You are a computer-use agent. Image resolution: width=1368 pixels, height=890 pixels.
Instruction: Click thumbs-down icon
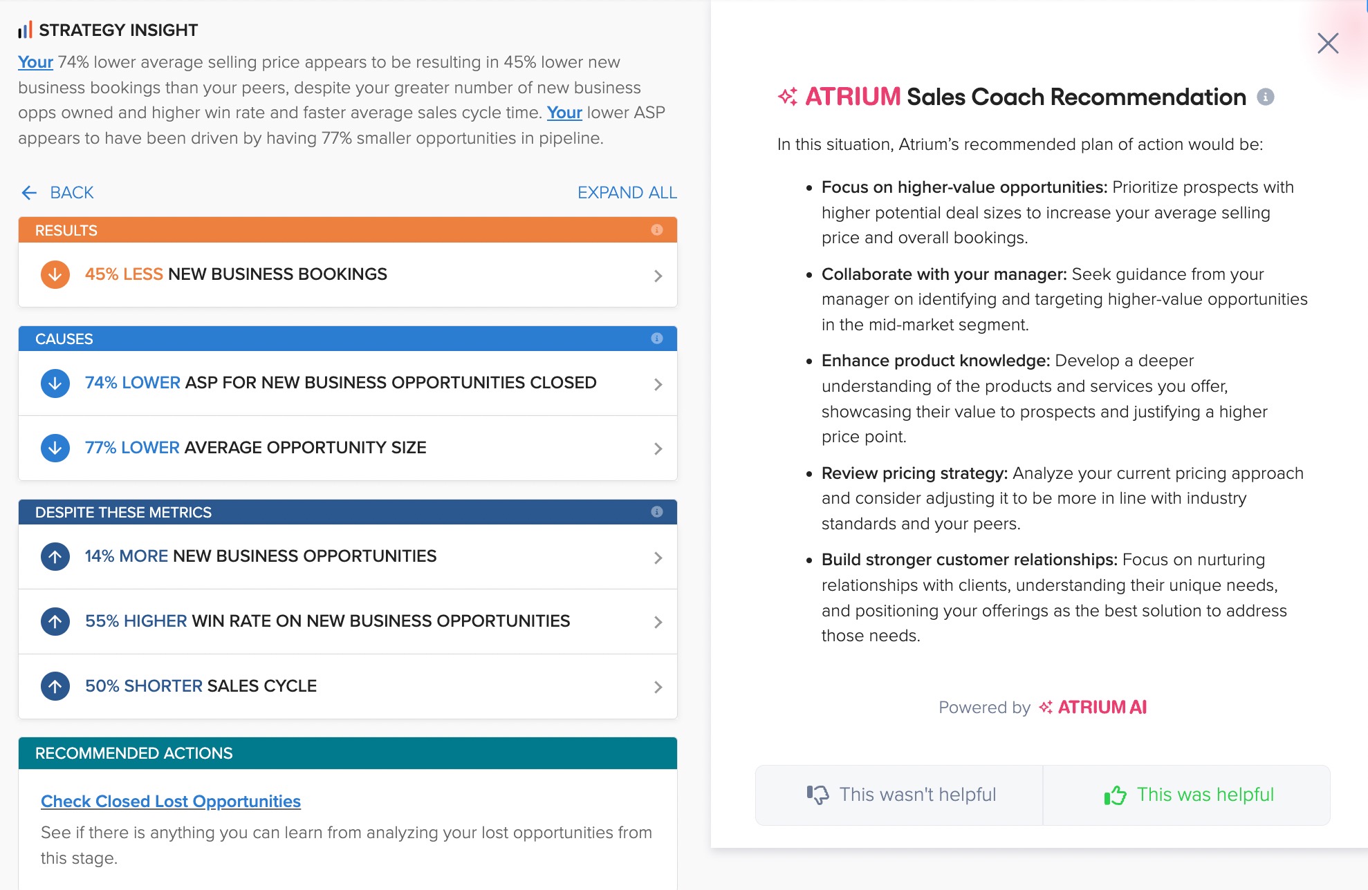tap(817, 795)
